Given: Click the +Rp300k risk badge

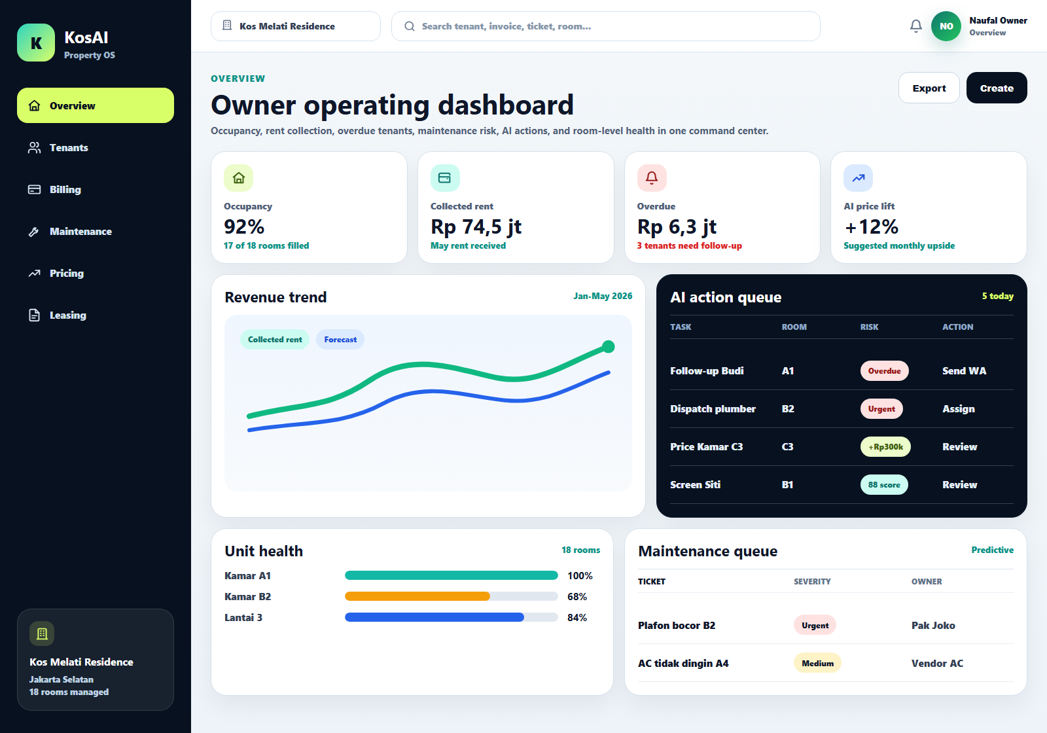Looking at the screenshot, I should (885, 446).
